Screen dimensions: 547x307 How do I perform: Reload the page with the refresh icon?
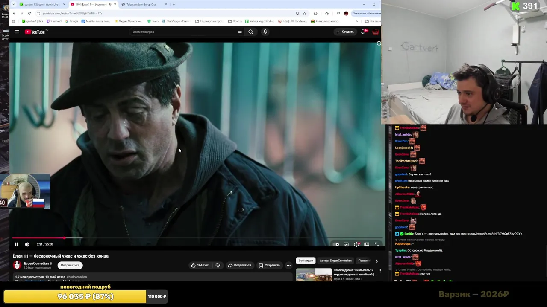pos(29,13)
